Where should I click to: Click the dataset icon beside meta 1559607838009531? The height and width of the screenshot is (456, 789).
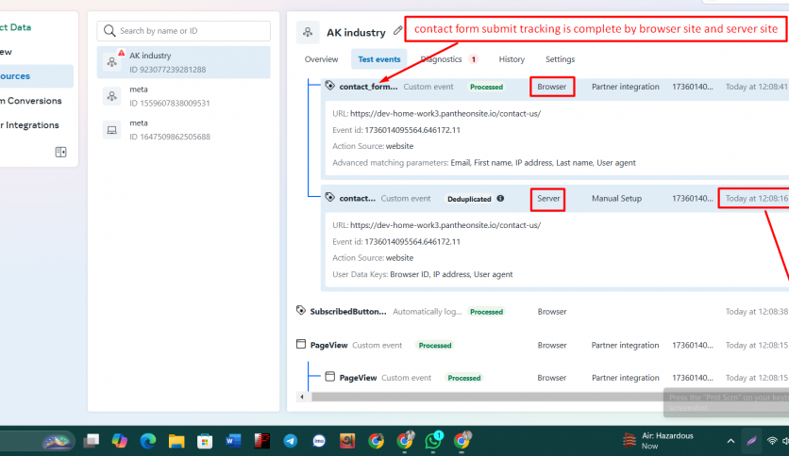click(x=111, y=96)
